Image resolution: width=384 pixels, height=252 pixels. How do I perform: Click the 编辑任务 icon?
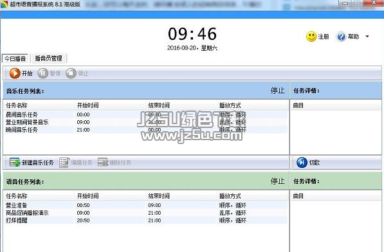pos(64,163)
